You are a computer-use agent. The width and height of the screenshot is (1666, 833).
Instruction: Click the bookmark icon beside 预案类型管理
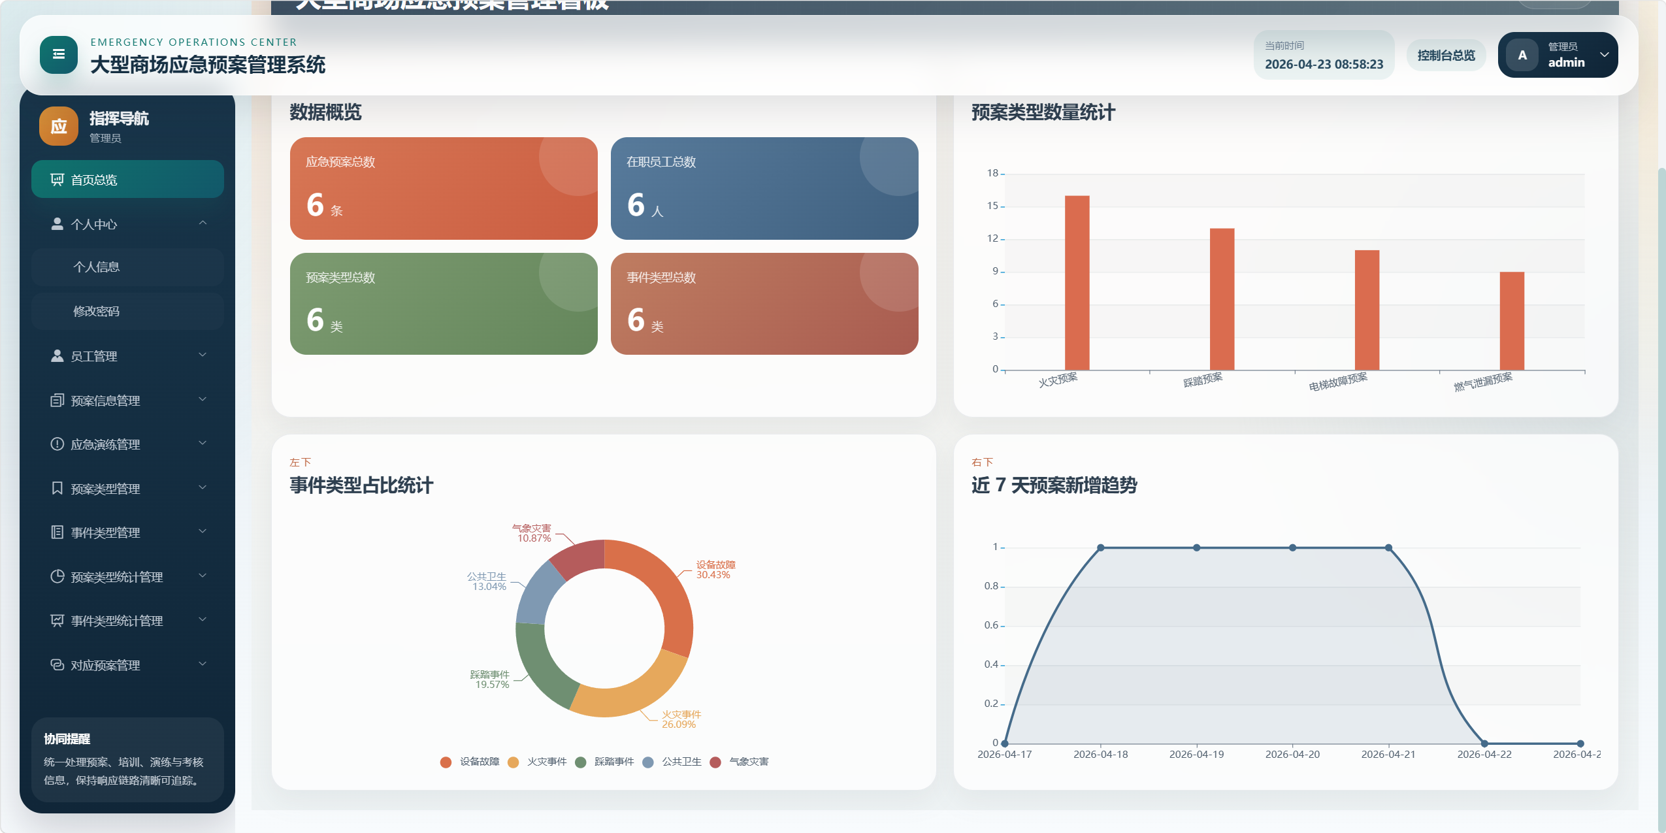tap(57, 488)
